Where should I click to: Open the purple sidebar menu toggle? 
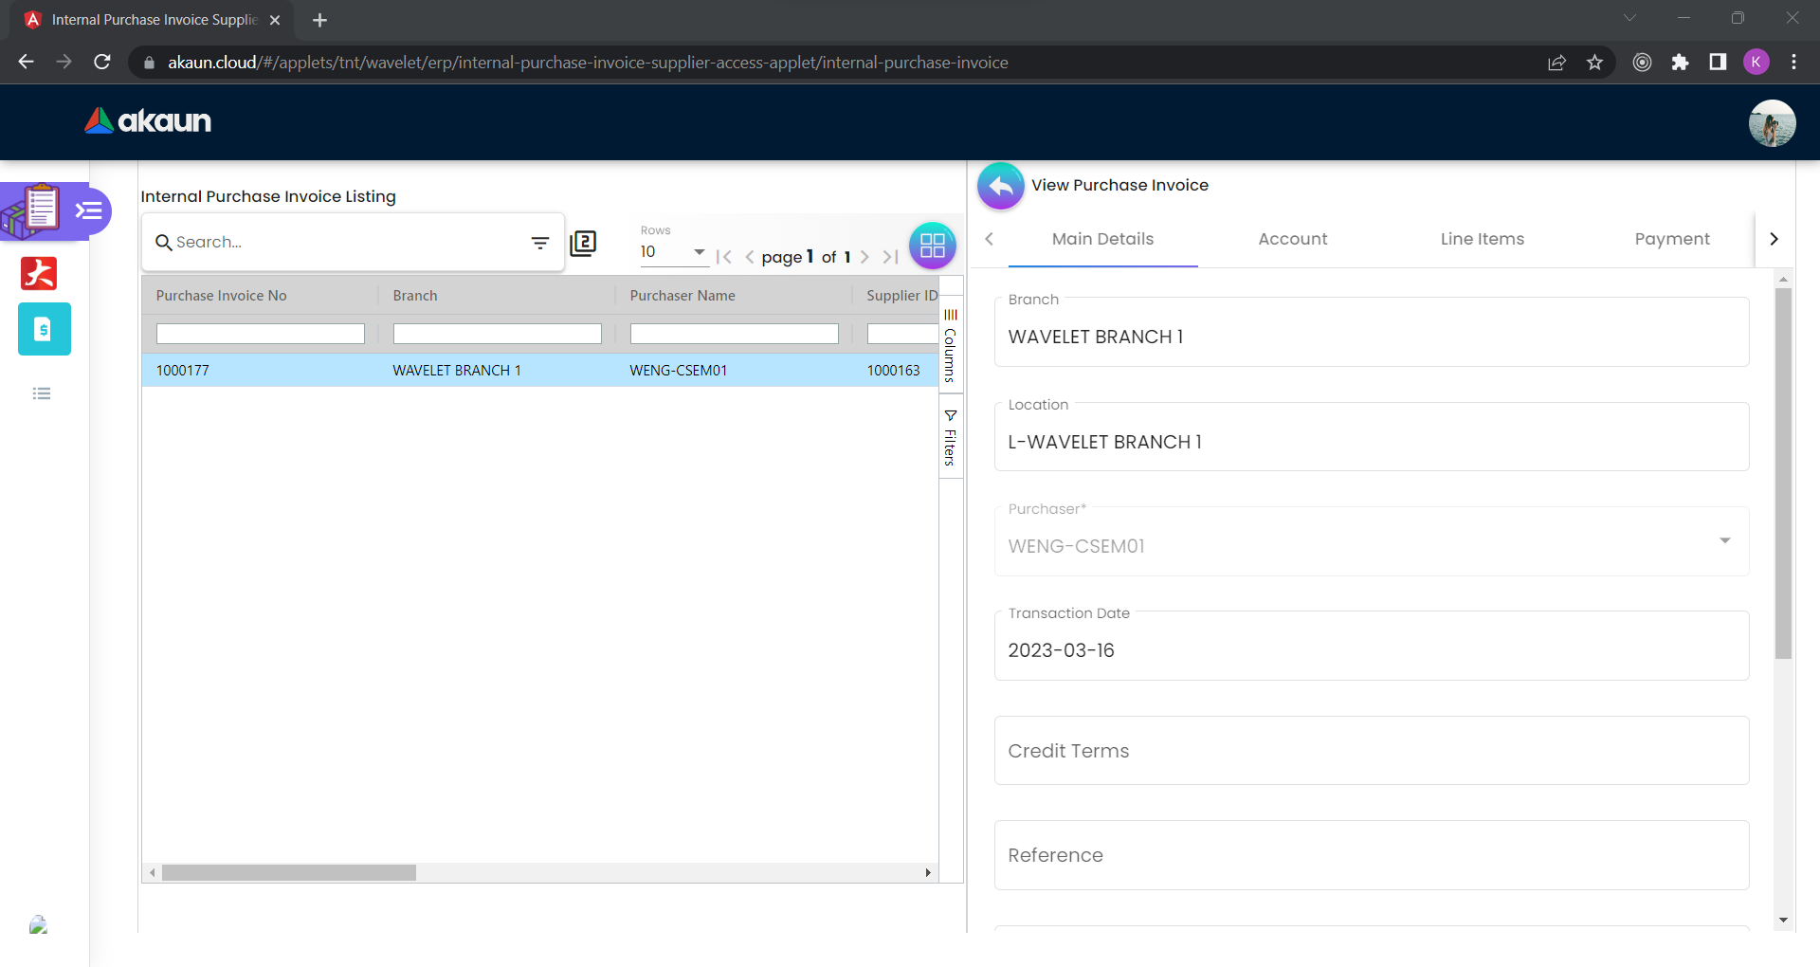click(x=89, y=210)
